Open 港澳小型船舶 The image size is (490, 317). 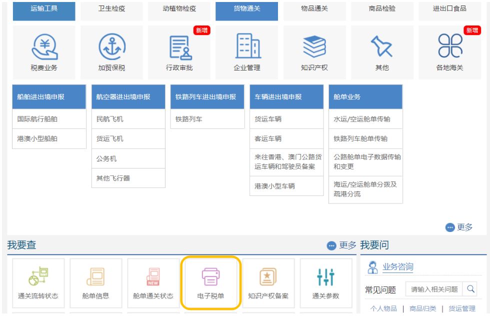[x=49, y=138]
